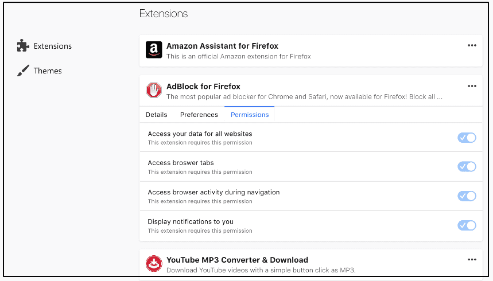The width and height of the screenshot is (493, 281).
Task: Open more options menu for AdBlock
Action: 472,86
